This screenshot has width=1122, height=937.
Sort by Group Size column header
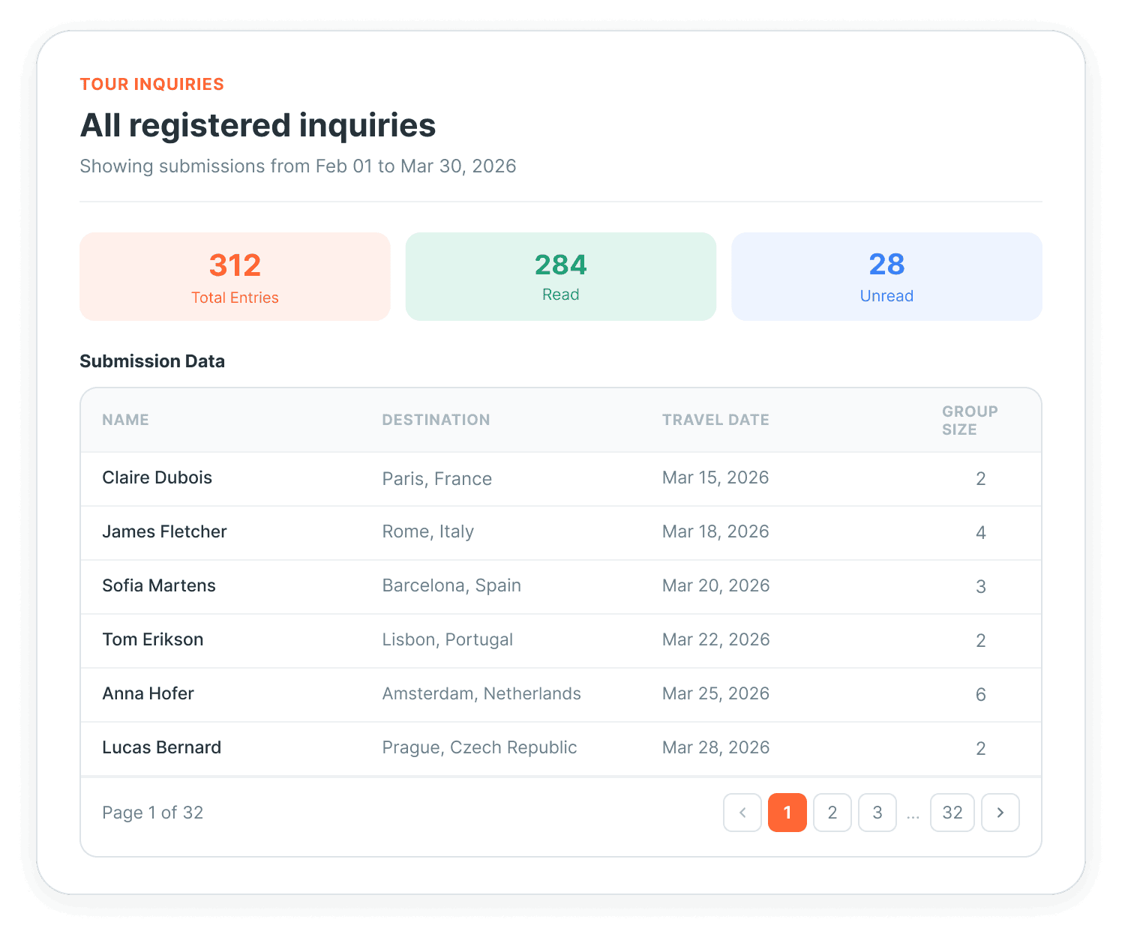coord(970,421)
